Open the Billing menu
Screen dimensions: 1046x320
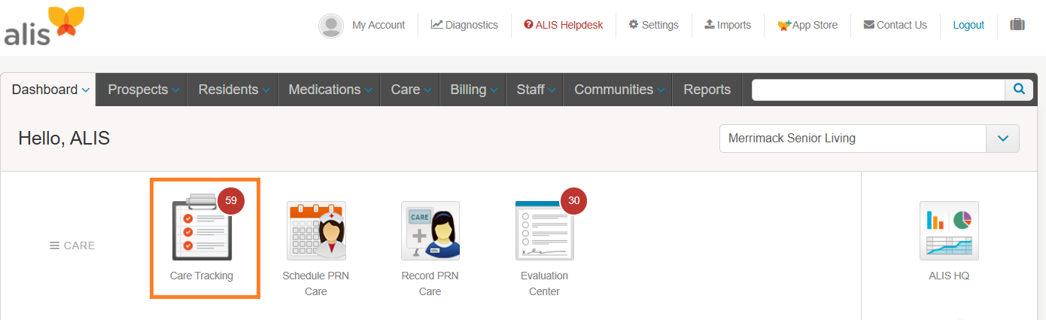[x=473, y=90]
